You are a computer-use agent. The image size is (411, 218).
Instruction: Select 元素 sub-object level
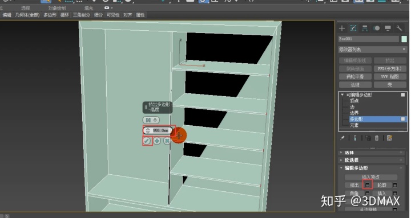(x=354, y=125)
